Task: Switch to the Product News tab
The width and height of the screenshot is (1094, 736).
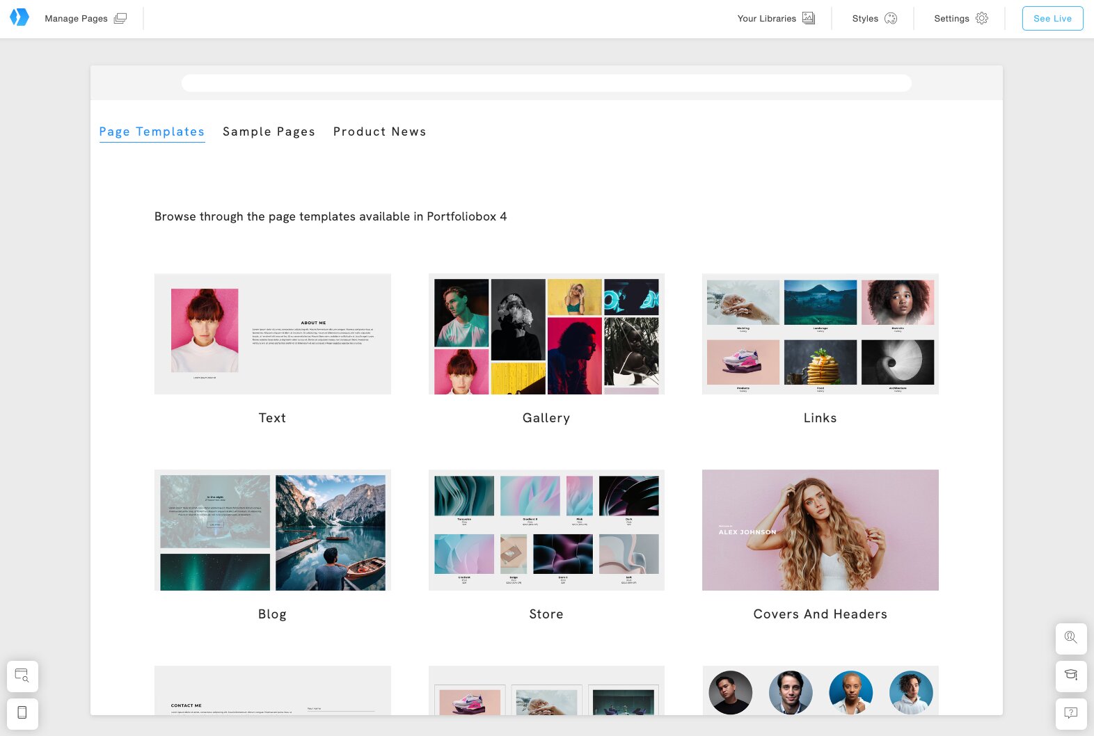Action: point(379,131)
